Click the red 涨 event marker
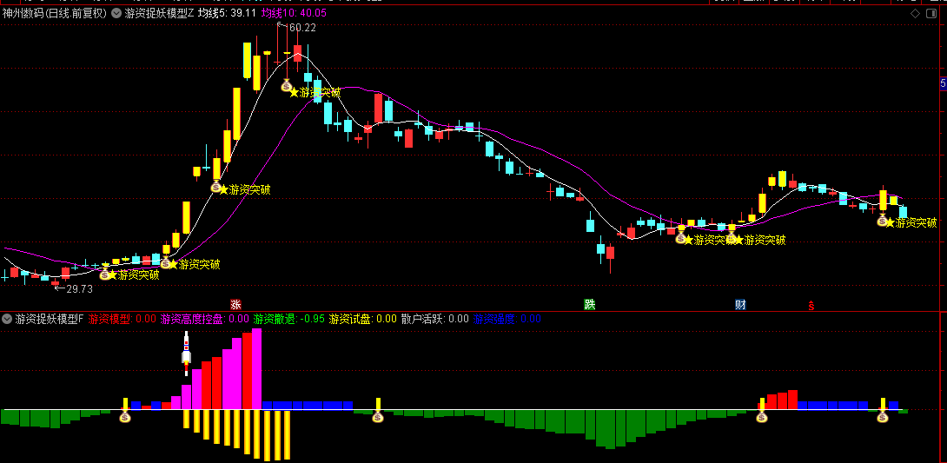 235,304
